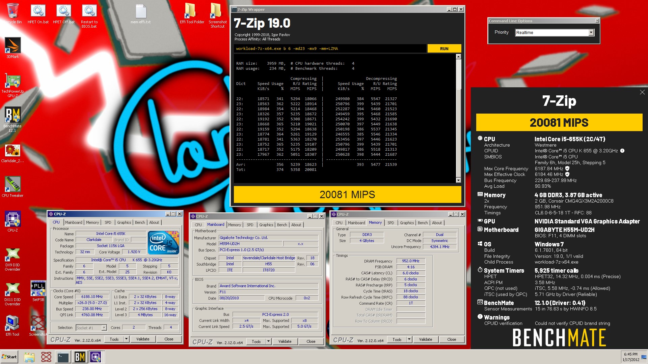Click 7-Zip output scrollbar up arrow
The width and height of the screenshot is (648, 364).
[458, 57]
